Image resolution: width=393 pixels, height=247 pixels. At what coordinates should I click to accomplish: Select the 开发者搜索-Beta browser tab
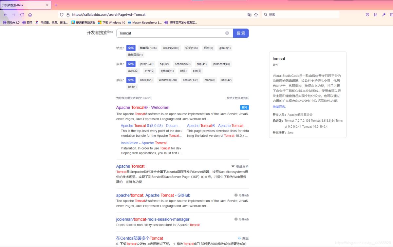23,5
